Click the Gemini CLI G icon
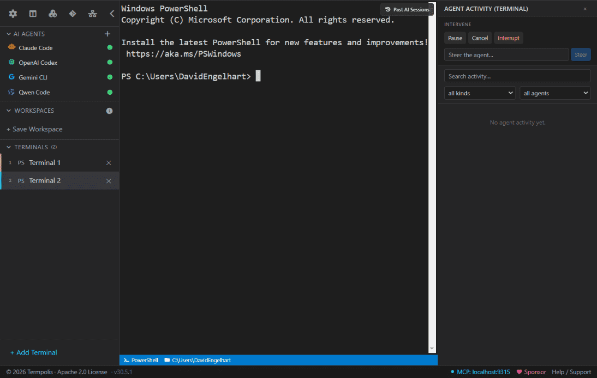This screenshot has width=597, height=378. 12,77
